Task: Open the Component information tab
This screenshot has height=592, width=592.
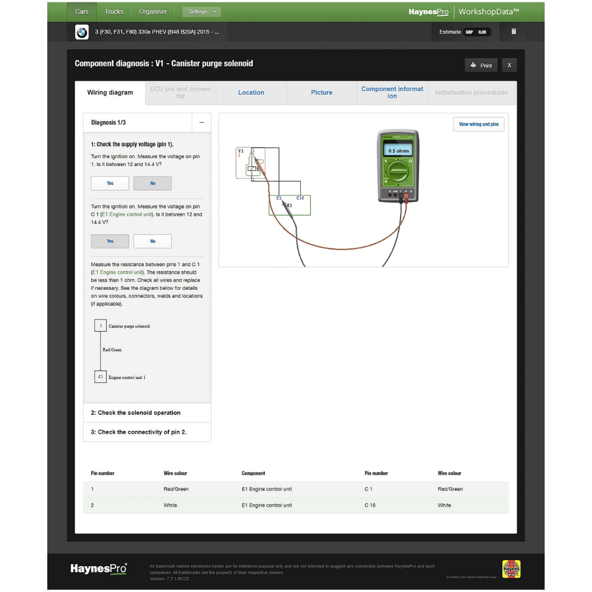Action: (392, 93)
